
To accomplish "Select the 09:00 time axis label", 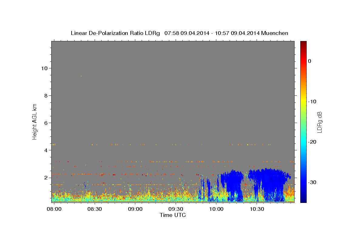I will point(135,209).
